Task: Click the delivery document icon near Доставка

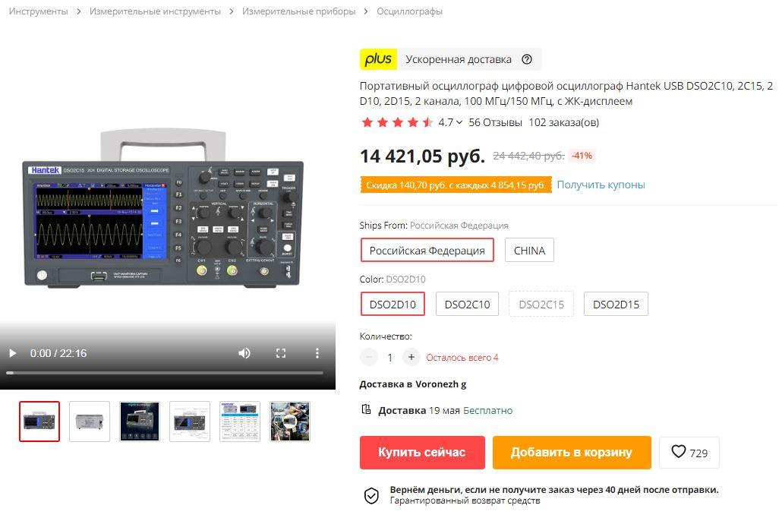Action: [366, 409]
